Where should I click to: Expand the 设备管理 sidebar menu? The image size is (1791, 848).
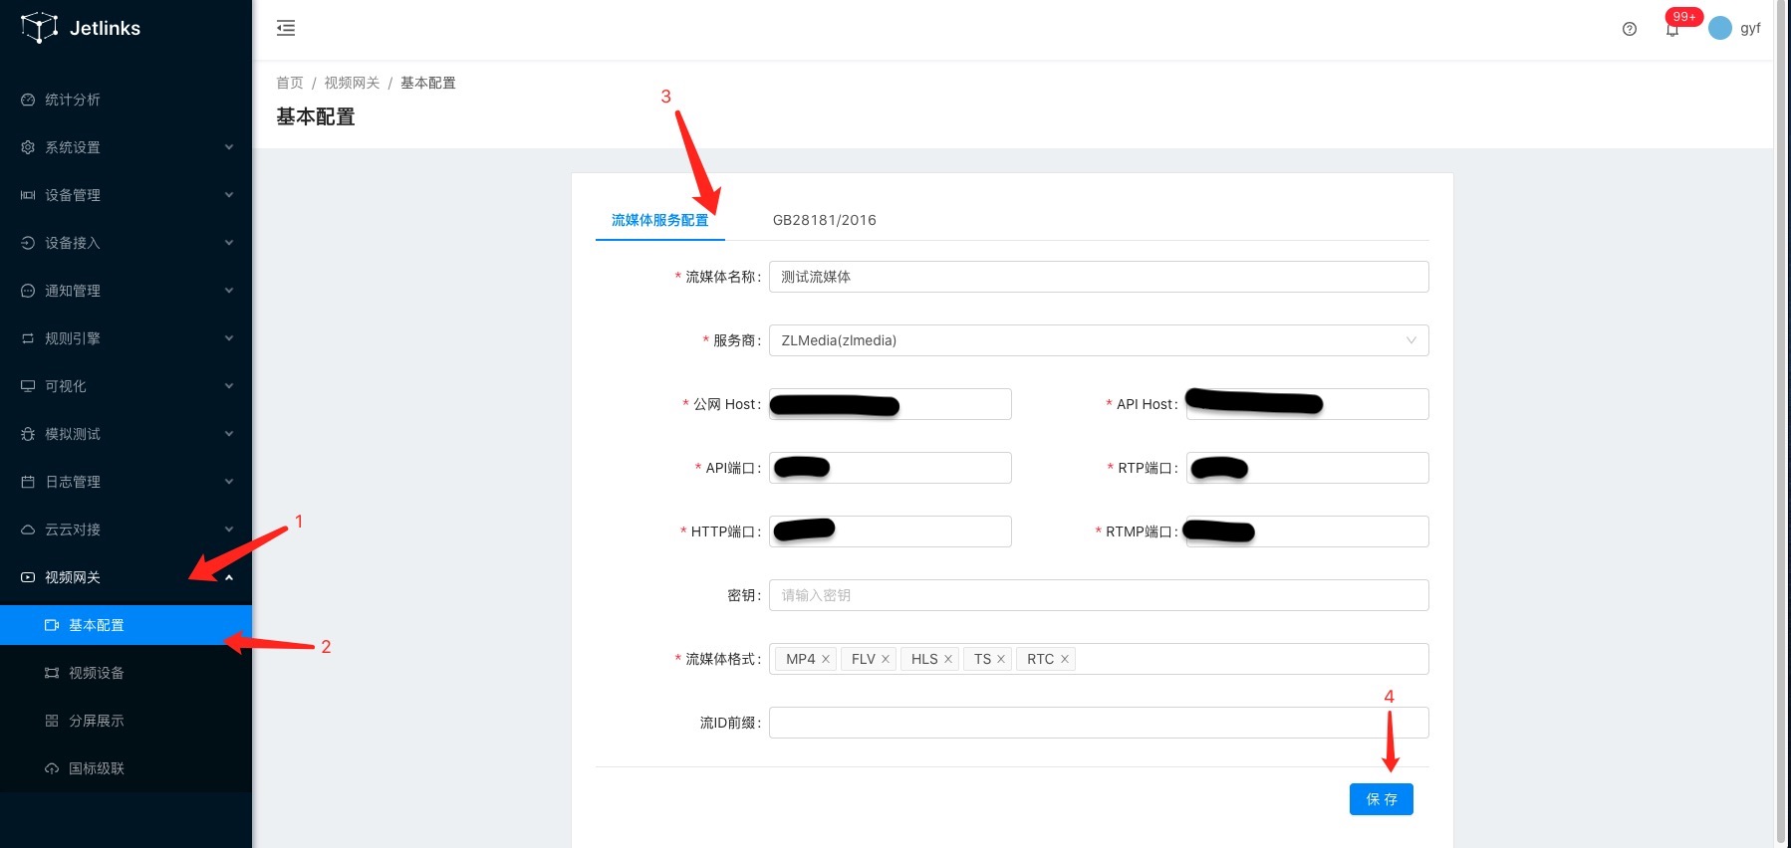point(126,195)
